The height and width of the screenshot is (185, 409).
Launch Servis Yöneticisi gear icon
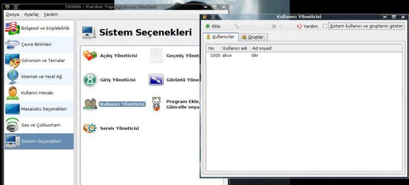click(x=90, y=128)
